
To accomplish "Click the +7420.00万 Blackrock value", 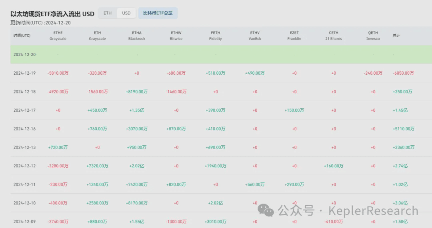I will (137, 184).
